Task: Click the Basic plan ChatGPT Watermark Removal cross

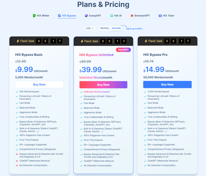Action: pyautogui.click(x=17, y=161)
